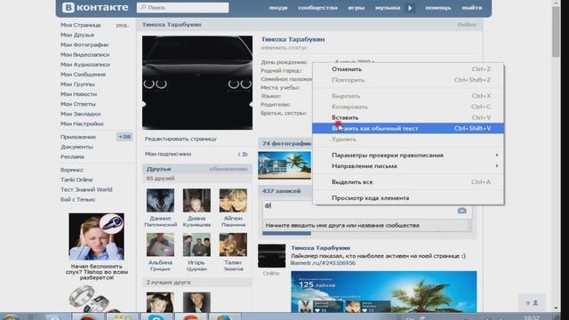Click the Windows Start button
This screenshot has width=569, height=320.
point(10,316)
